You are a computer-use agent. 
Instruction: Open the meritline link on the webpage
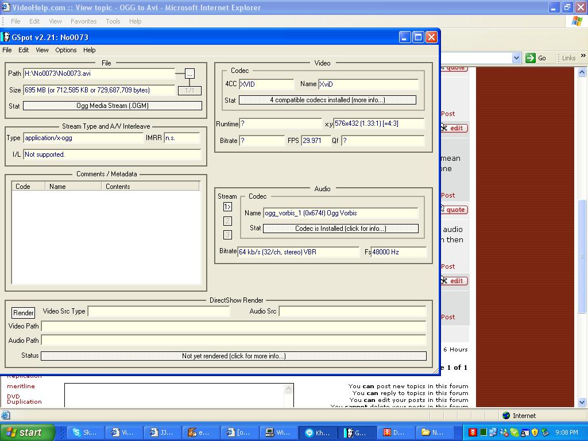click(21, 386)
